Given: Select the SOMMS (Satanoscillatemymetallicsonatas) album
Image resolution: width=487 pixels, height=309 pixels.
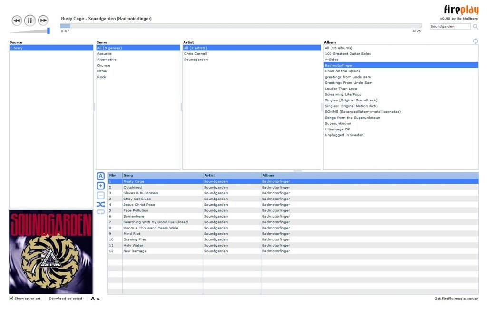Looking at the screenshot, I should pyautogui.click(x=401, y=112).
